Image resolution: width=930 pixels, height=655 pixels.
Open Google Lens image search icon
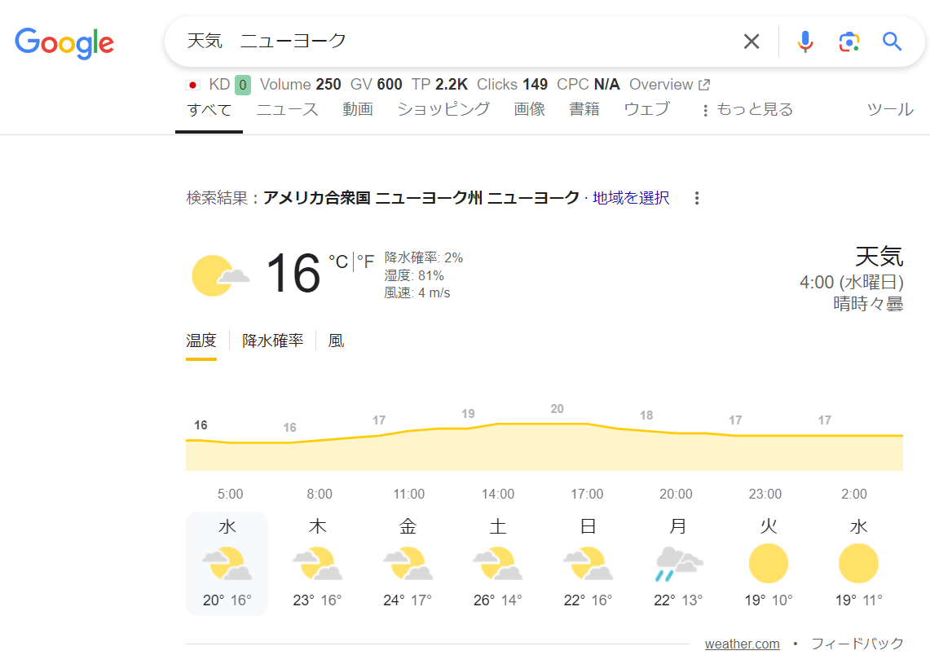click(x=848, y=42)
